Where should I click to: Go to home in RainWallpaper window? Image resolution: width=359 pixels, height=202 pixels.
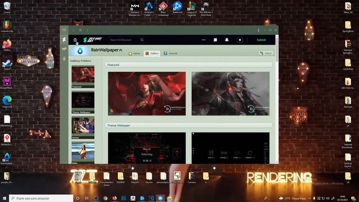tap(80, 30)
